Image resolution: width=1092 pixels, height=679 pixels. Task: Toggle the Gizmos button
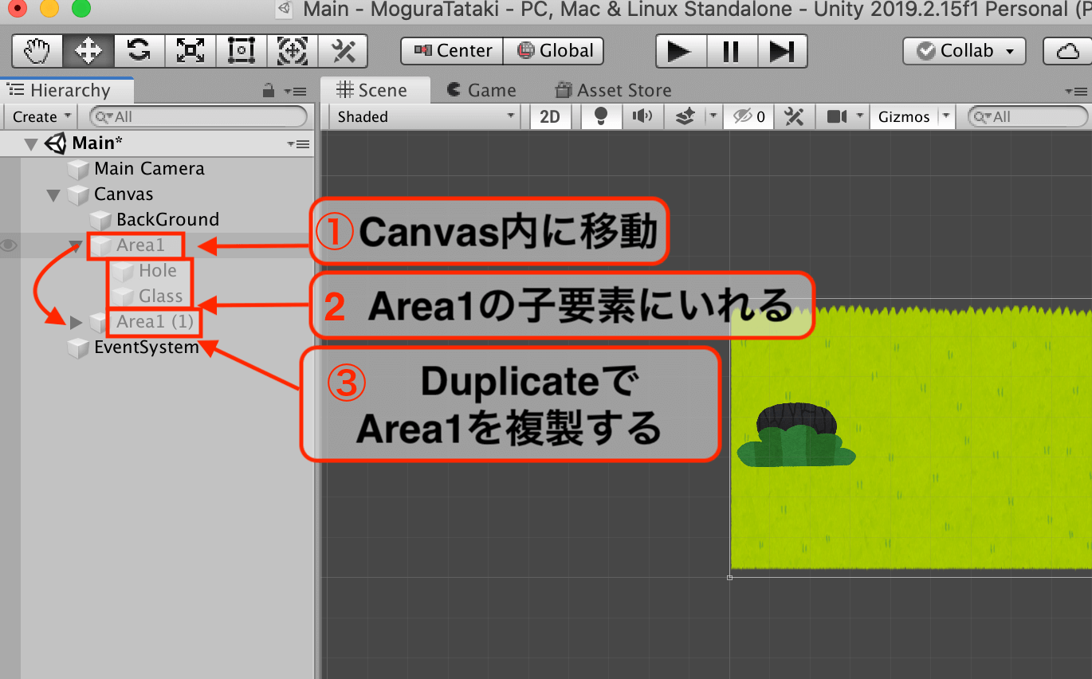click(904, 116)
